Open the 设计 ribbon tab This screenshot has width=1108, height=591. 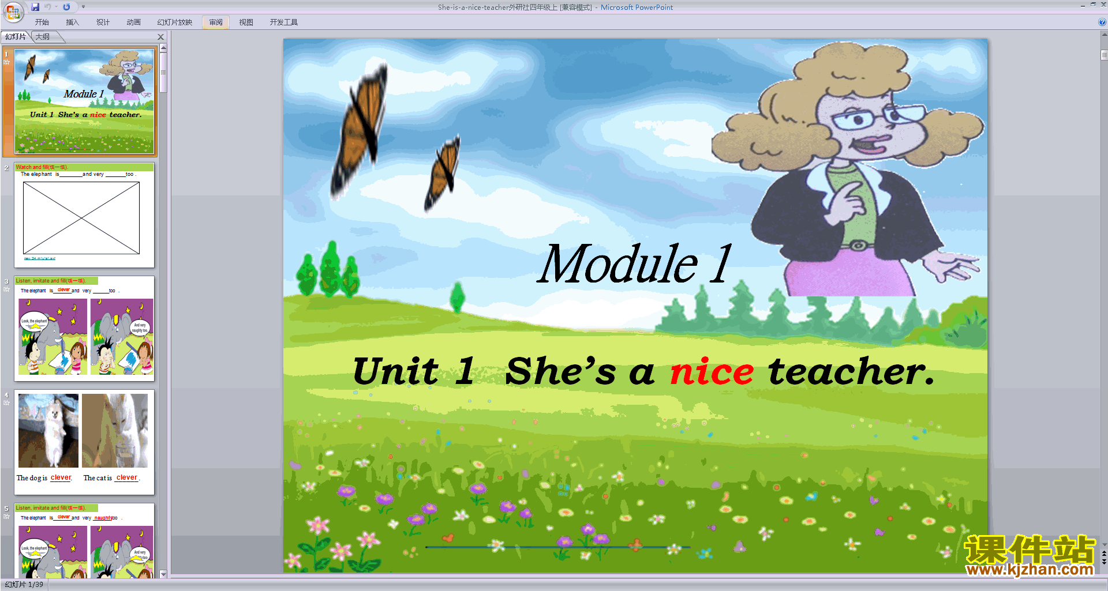[103, 22]
